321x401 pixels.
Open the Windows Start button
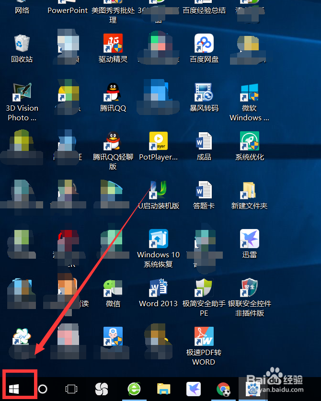point(14,389)
